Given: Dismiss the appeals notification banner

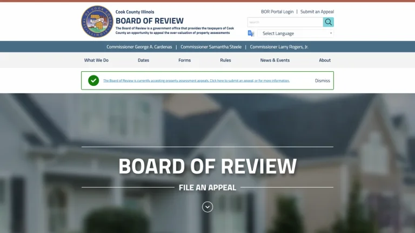Looking at the screenshot, I should (x=323, y=80).
